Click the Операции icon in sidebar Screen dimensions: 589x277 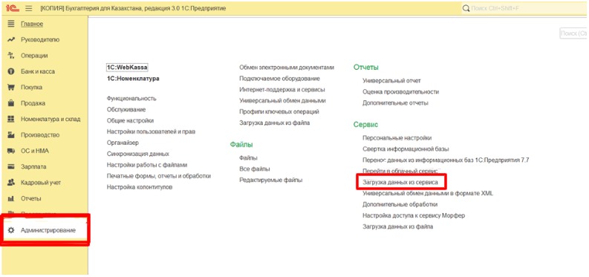tap(11, 56)
